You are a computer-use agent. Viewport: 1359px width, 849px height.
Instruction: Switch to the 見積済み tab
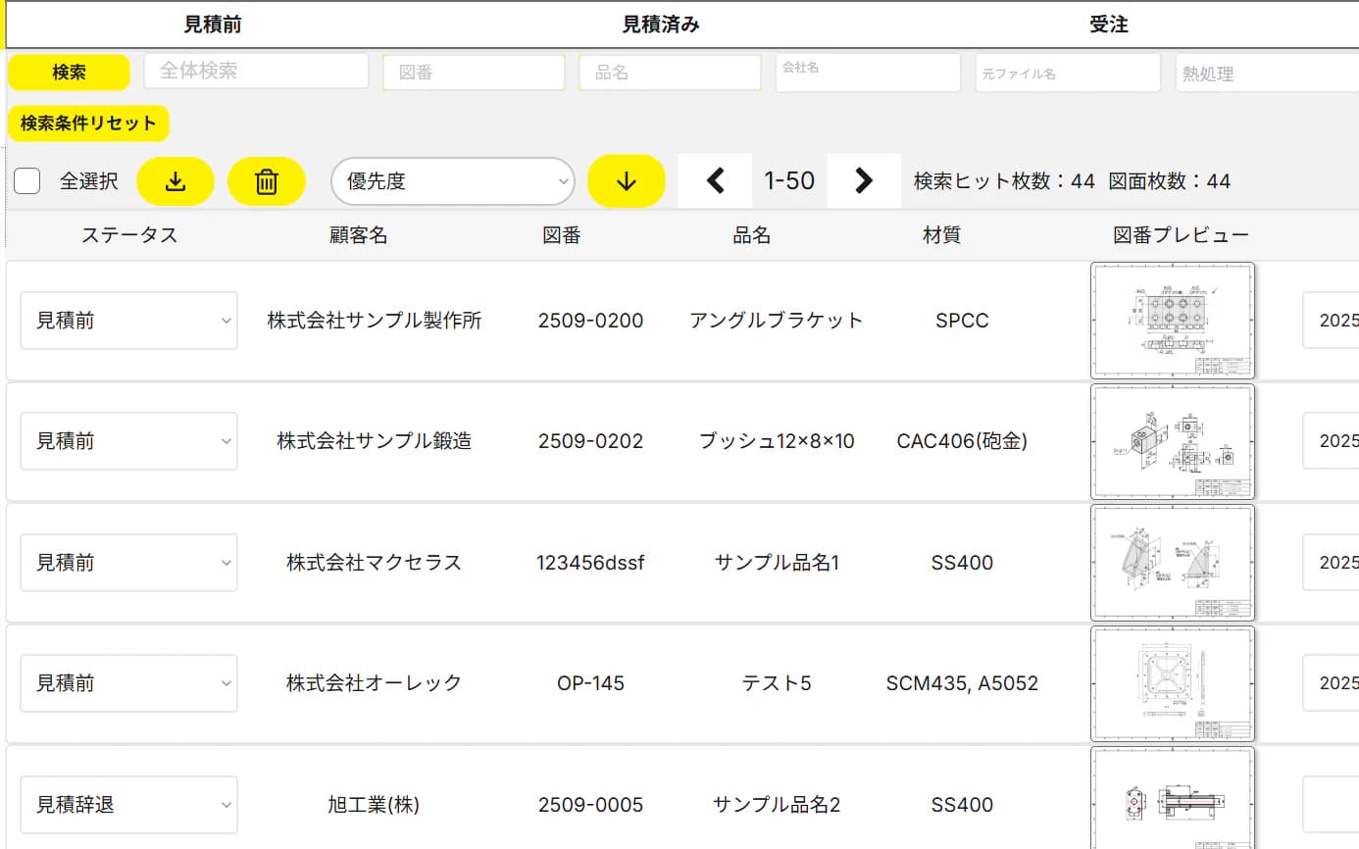(x=661, y=25)
